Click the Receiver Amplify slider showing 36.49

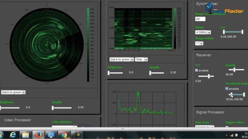coord(236,69)
